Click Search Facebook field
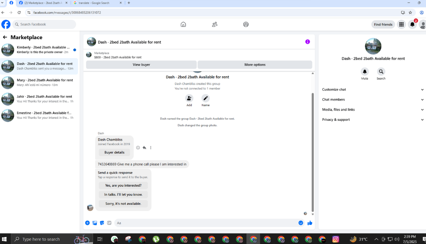The image size is (426, 244). [x=44, y=24]
